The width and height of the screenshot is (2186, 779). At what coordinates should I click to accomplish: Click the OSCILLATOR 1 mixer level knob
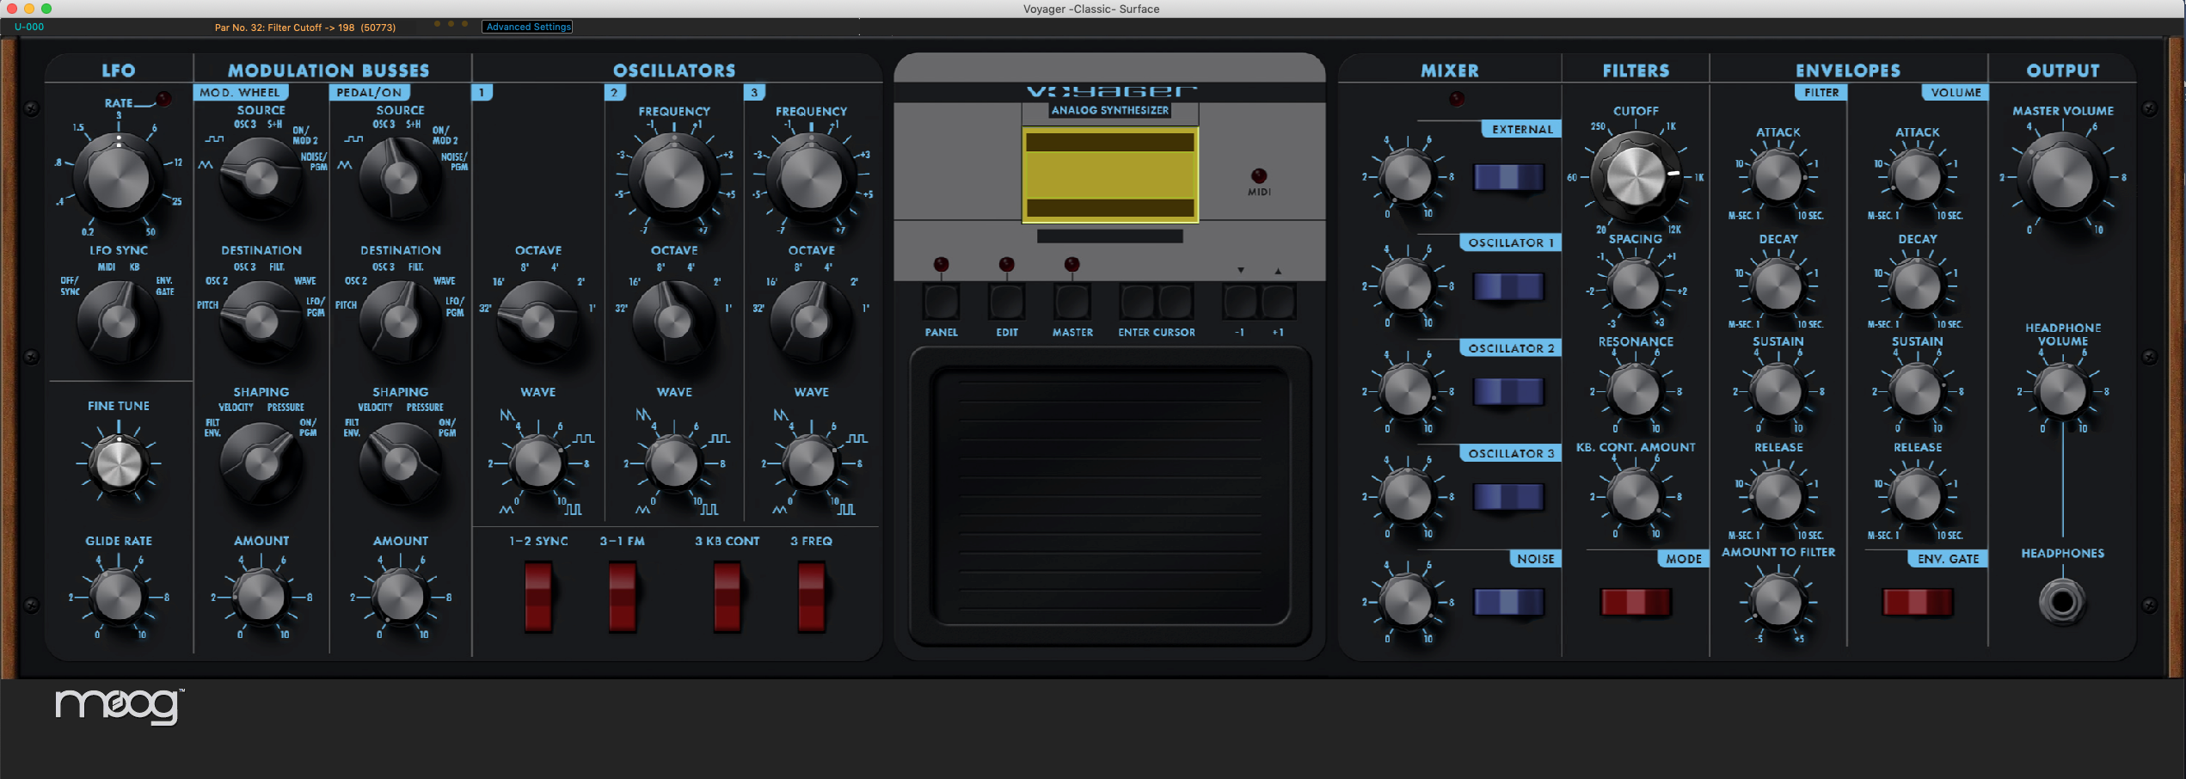(1408, 286)
